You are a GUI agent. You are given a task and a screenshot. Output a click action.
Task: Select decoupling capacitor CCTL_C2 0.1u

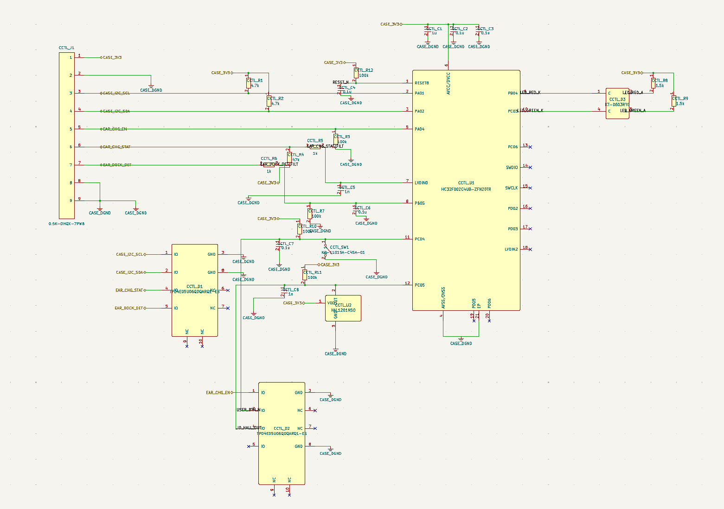(x=453, y=31)
